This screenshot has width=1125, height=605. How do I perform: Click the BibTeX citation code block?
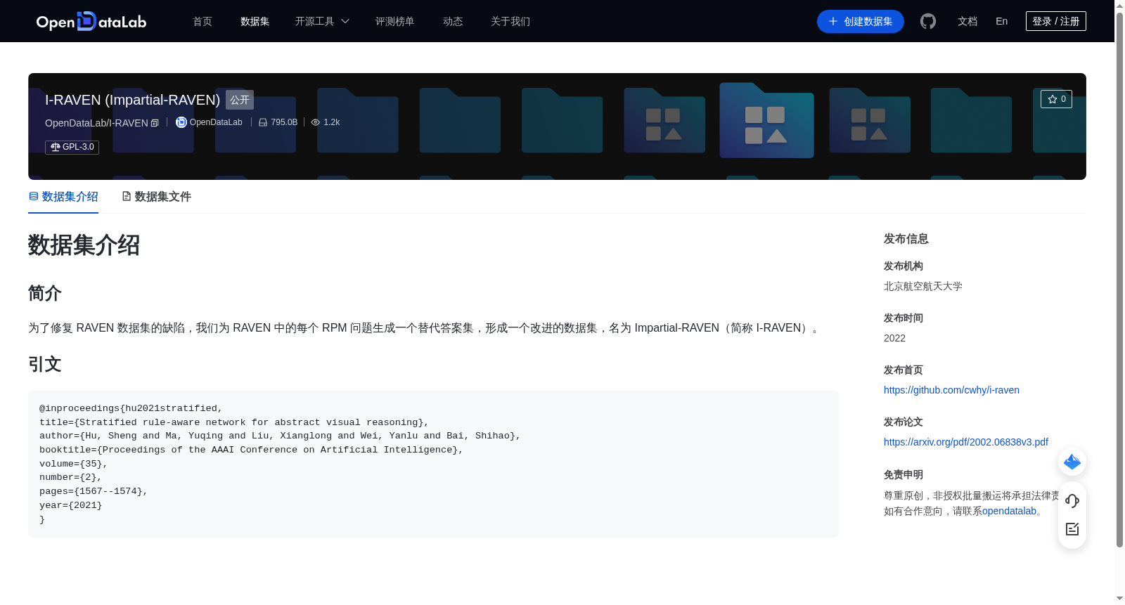tap(433, 464)
